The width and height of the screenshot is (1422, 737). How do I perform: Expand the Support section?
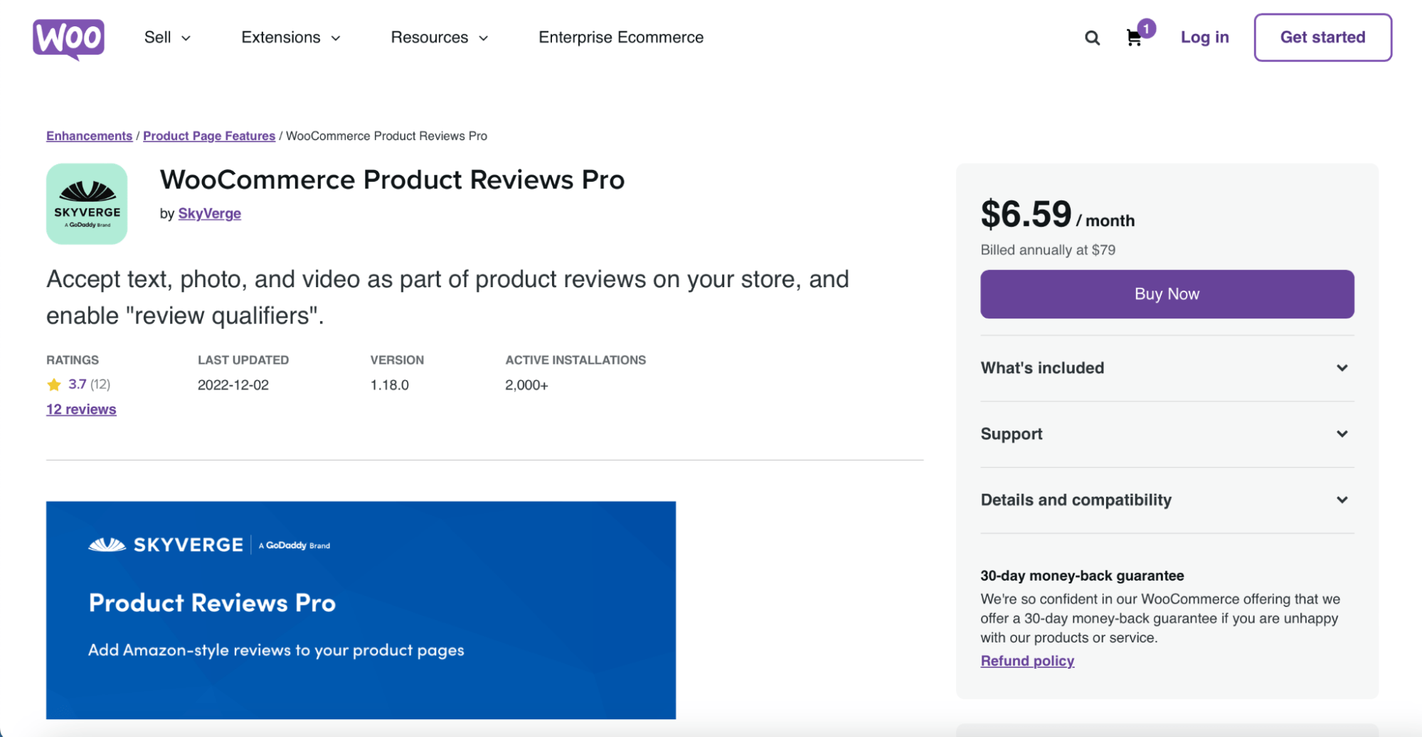(1167, 434)
